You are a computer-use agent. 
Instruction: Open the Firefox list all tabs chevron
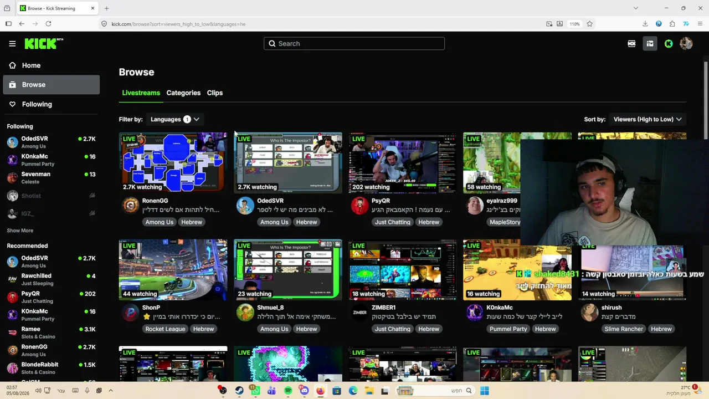point(635,8)
